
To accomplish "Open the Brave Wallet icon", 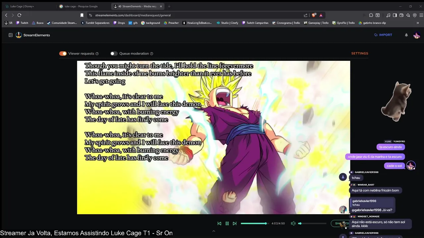I will pyautogui.click(x=401, y=15).
